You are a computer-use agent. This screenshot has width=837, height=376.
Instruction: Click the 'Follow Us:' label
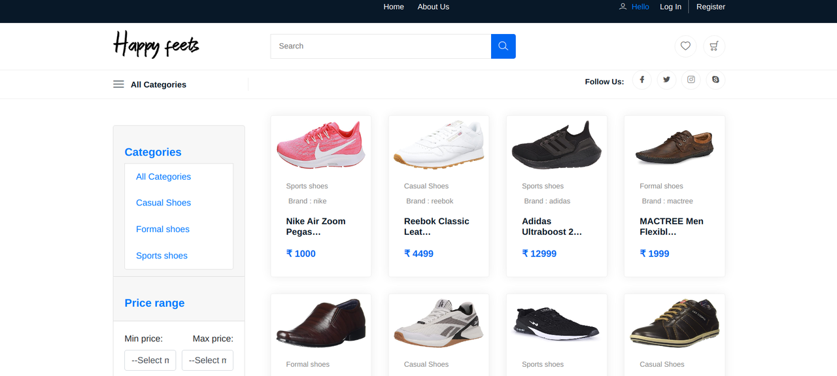point(604,82)
